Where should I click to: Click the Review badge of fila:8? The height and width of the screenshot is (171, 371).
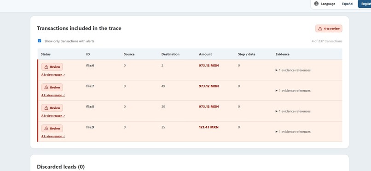pyautogui.click(x=52, y=108)
